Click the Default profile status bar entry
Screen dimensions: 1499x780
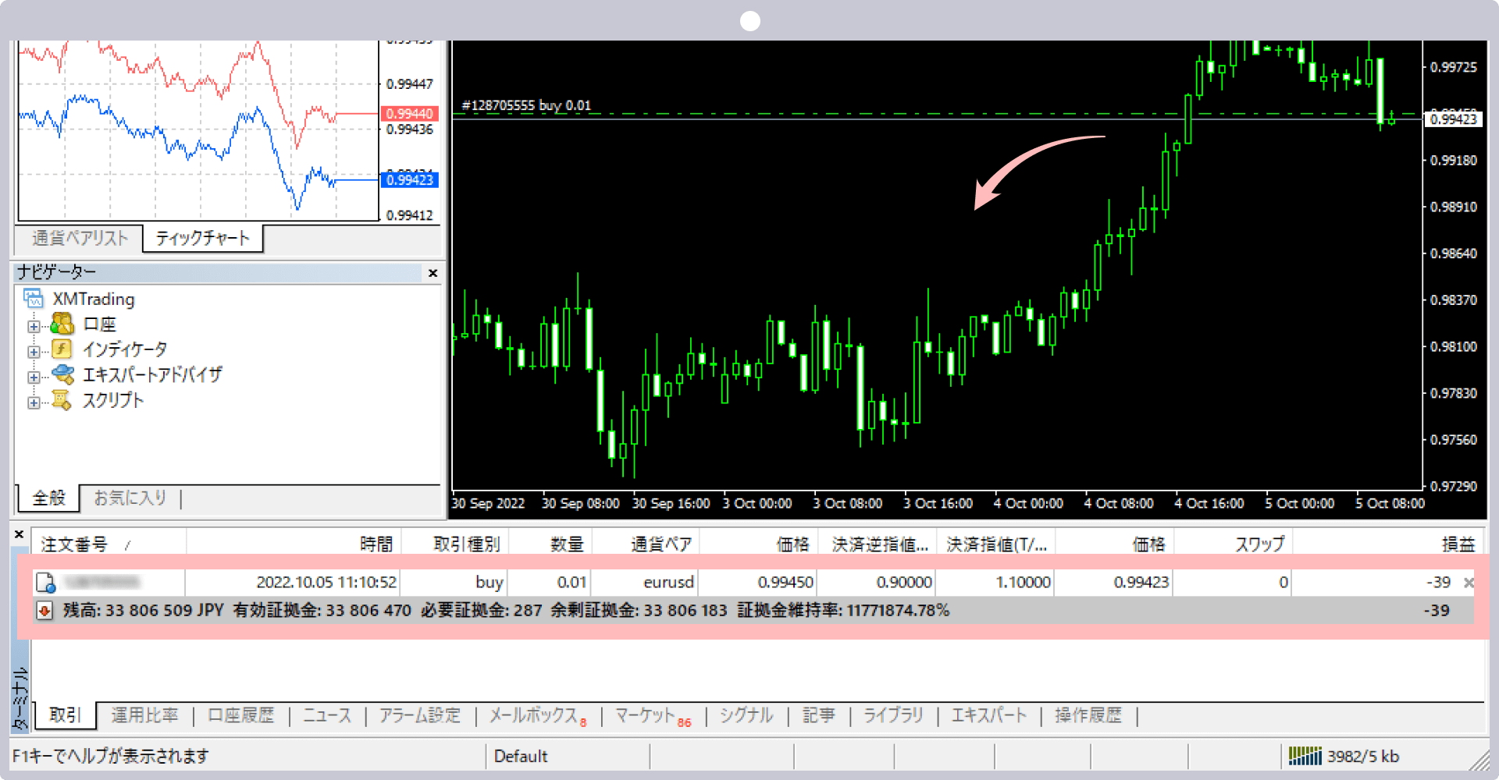(x=521, y=756)
